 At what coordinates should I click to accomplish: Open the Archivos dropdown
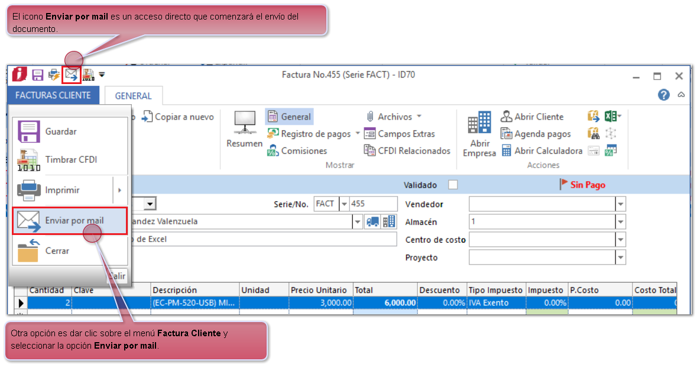tap(393, 117)
